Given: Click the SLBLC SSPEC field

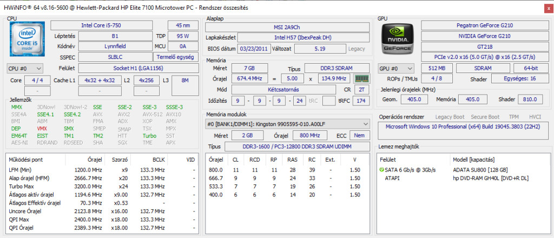Looking at the screenshot, I should (x=115, y=57).
